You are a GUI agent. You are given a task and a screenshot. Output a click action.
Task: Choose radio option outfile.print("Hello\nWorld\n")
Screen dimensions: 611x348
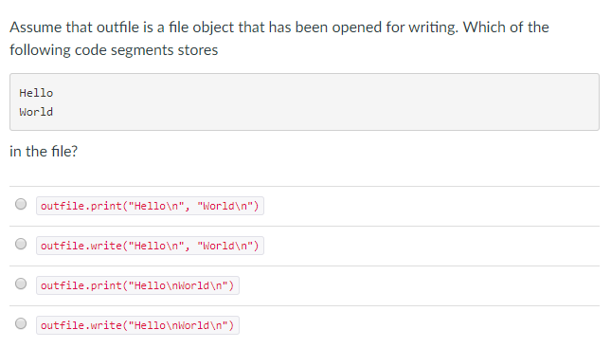(x=21, y=284)
